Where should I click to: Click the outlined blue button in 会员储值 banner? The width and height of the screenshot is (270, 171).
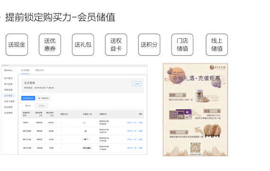[136, 84]
